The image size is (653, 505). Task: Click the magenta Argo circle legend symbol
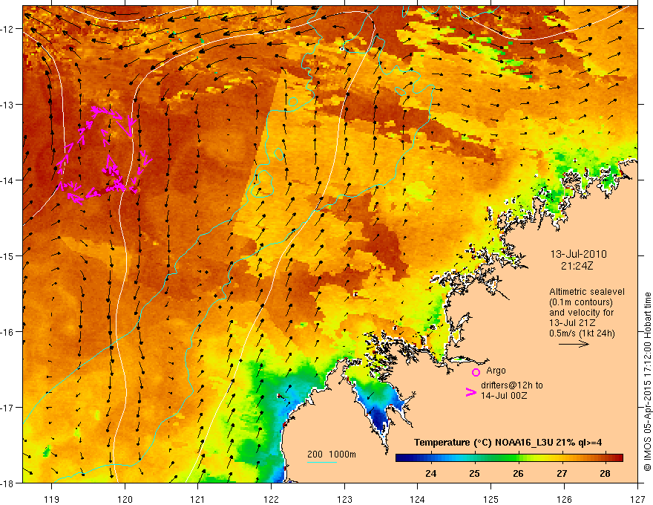click(476, 372)
